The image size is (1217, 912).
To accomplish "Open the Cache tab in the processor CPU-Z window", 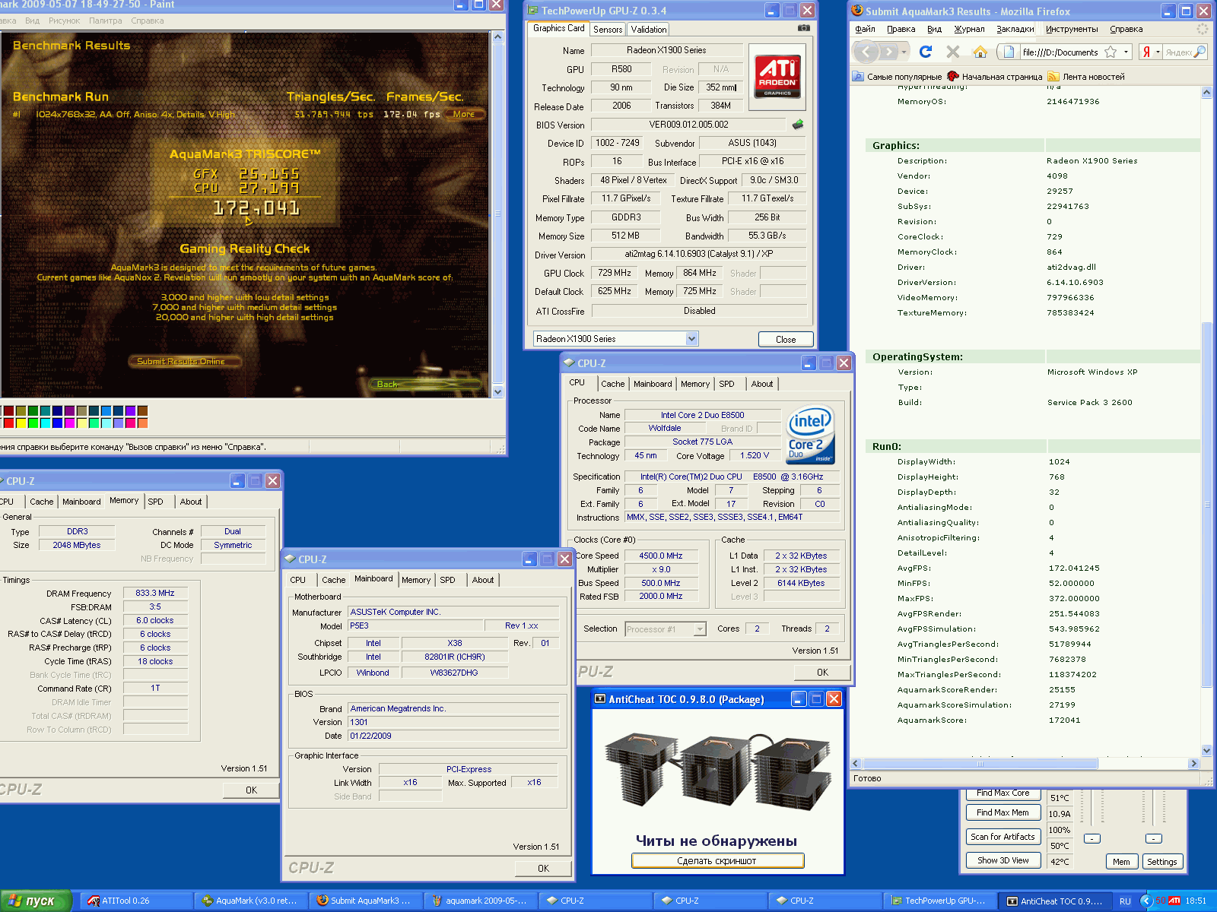I will (x=612, y=384).
